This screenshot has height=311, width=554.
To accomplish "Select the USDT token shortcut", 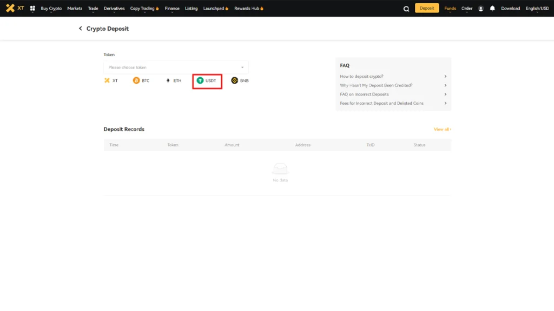I will (x=207, y=81).
